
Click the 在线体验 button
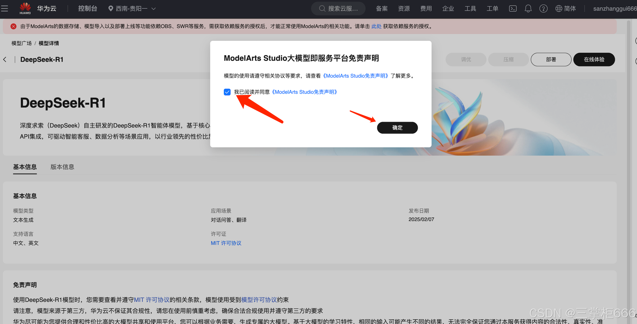[x=594, y=59]
